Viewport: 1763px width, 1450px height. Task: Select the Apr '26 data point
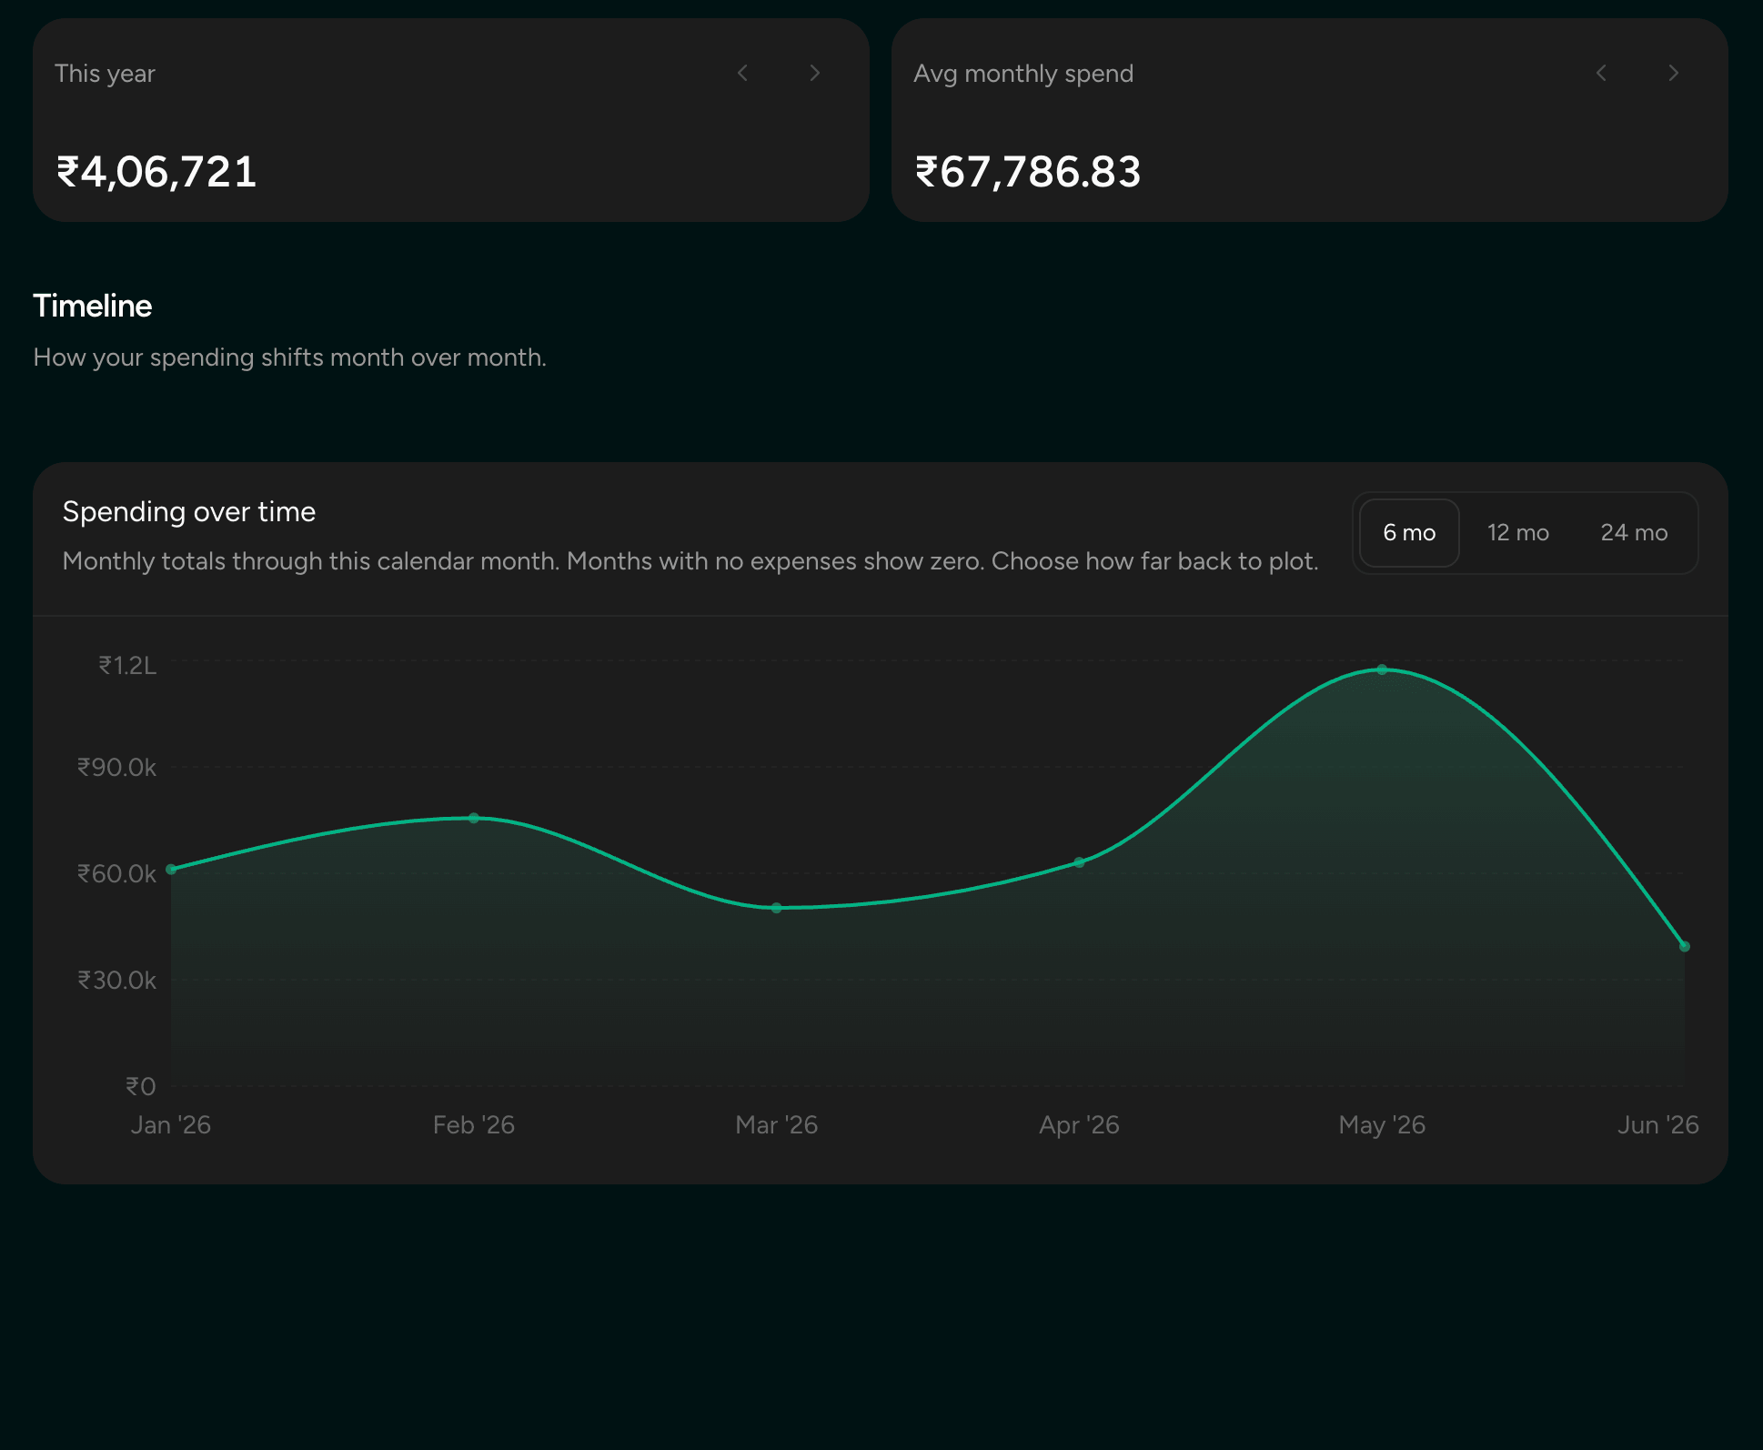click(1079, 862)
